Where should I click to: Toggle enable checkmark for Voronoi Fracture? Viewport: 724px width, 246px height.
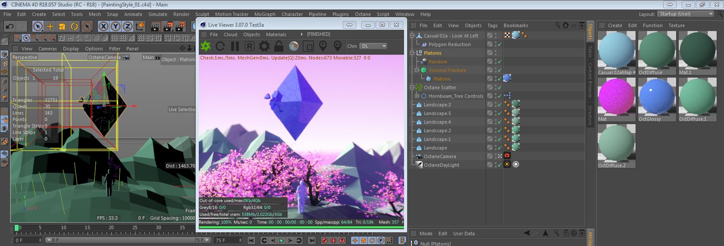500,70
